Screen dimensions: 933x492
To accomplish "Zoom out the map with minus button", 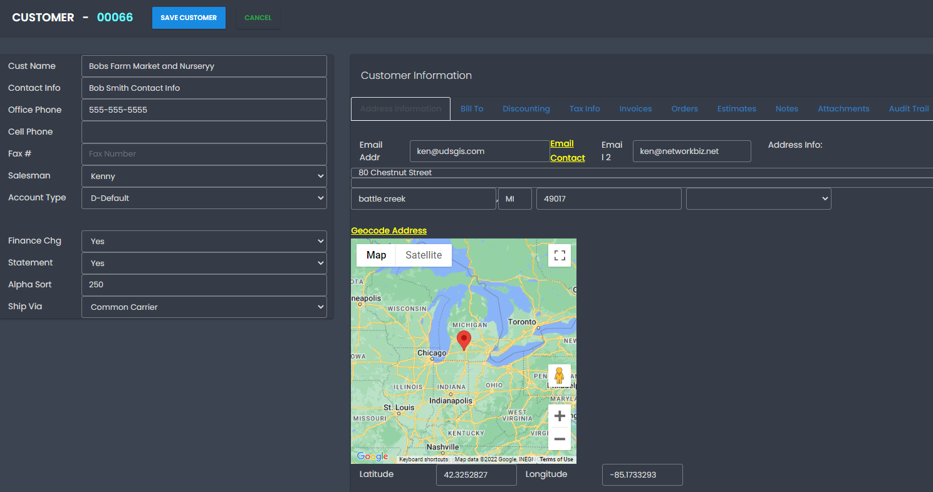I will (560, 439).
